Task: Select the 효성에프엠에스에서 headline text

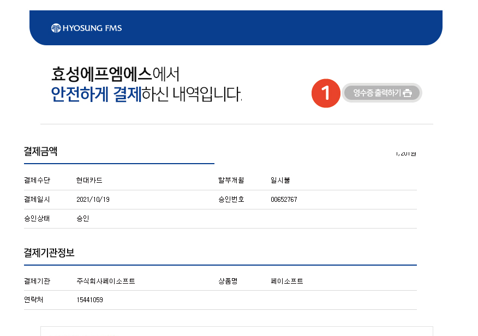Action: pos(115,74)
